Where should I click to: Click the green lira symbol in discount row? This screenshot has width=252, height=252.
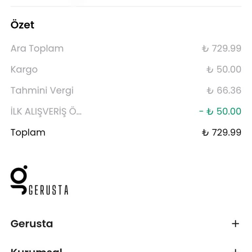210,112
